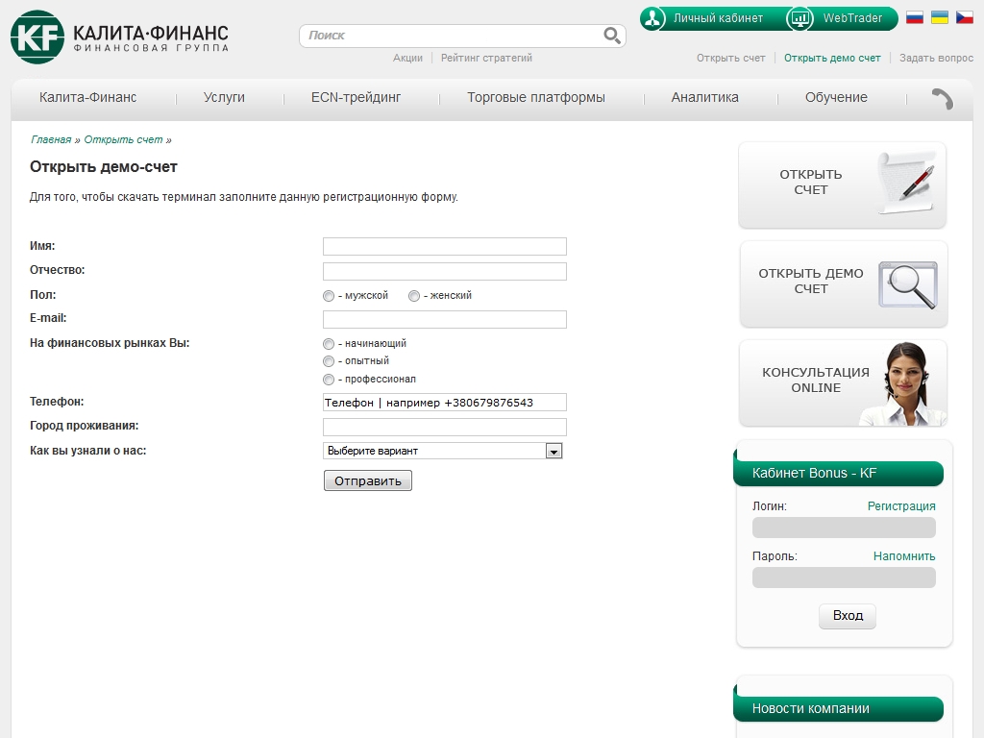Switch to Russian flag language
This screenshot has width=984, height=738.
(x=915, y=18)
